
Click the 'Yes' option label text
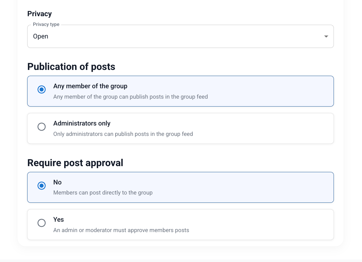coord(58,220)
